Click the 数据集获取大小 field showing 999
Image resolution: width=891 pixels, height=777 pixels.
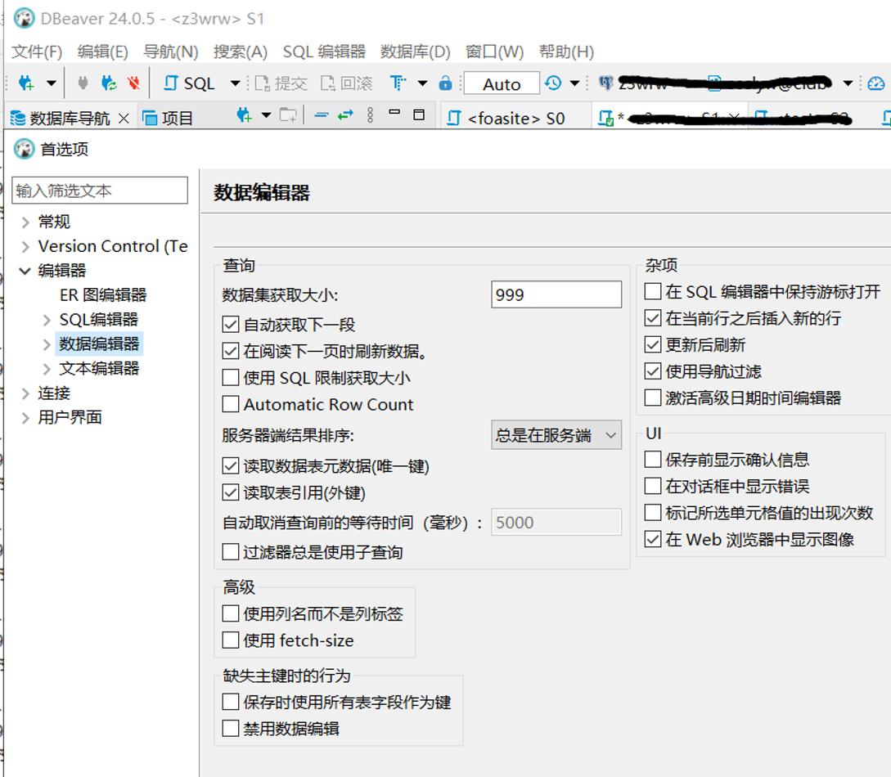[x=556, y=294]
